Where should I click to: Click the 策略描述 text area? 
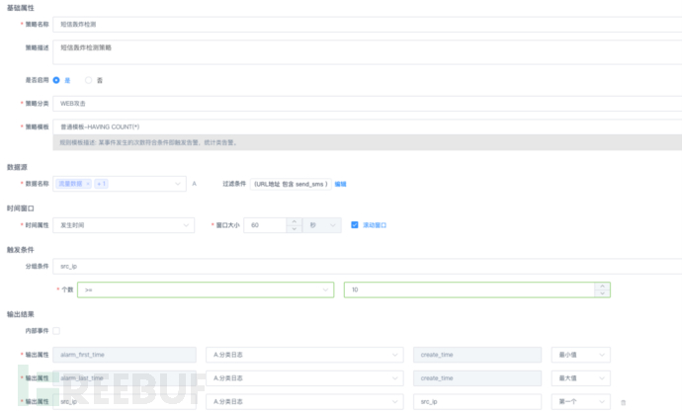tap(366, 51)
